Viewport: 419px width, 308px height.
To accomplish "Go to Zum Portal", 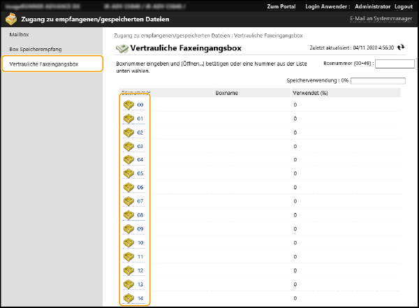I will click(281, 6).
